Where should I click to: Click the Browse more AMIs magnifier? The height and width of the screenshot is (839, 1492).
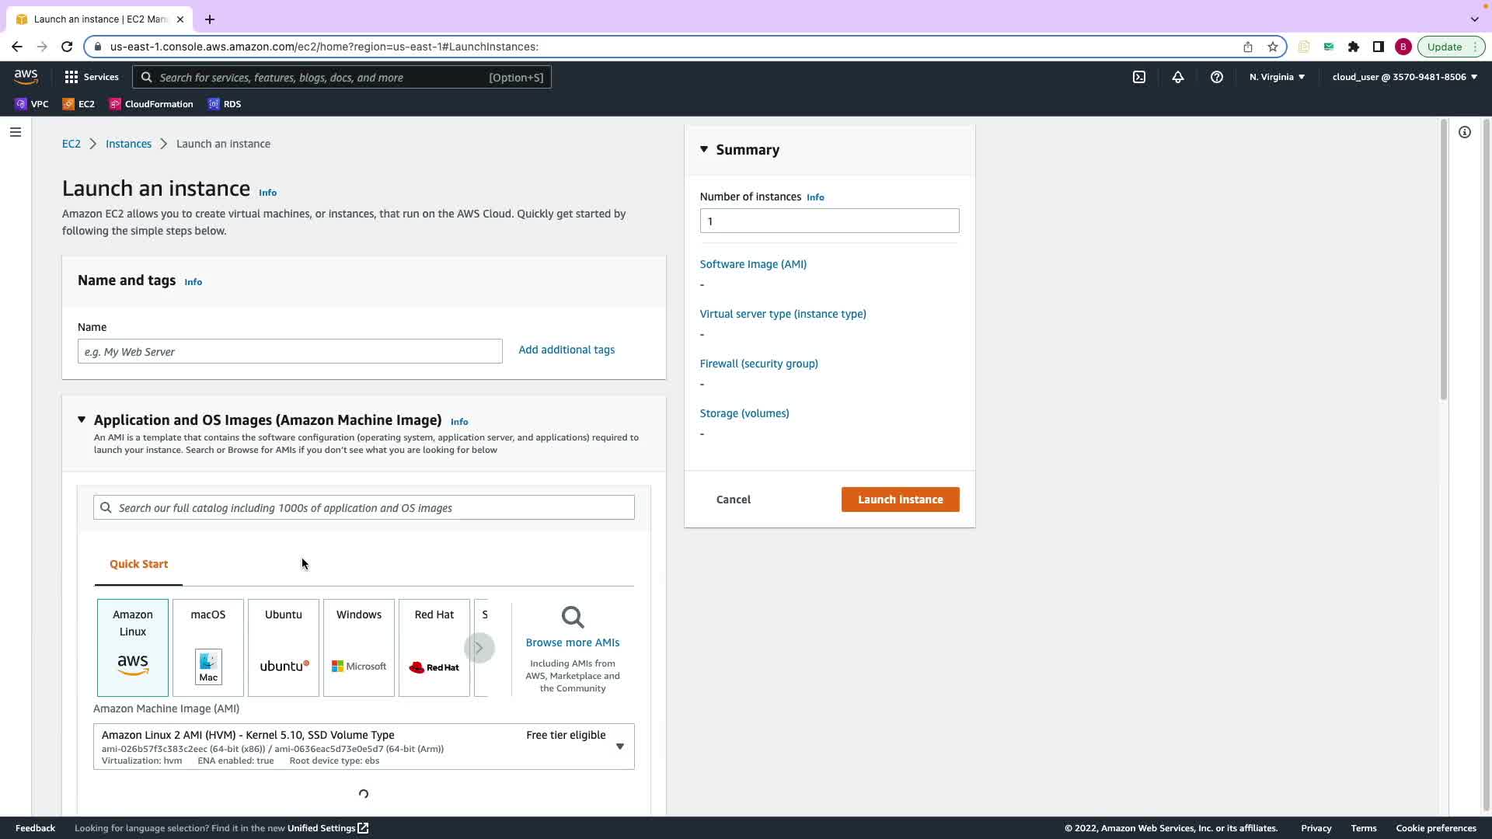(x=573, y=618)
